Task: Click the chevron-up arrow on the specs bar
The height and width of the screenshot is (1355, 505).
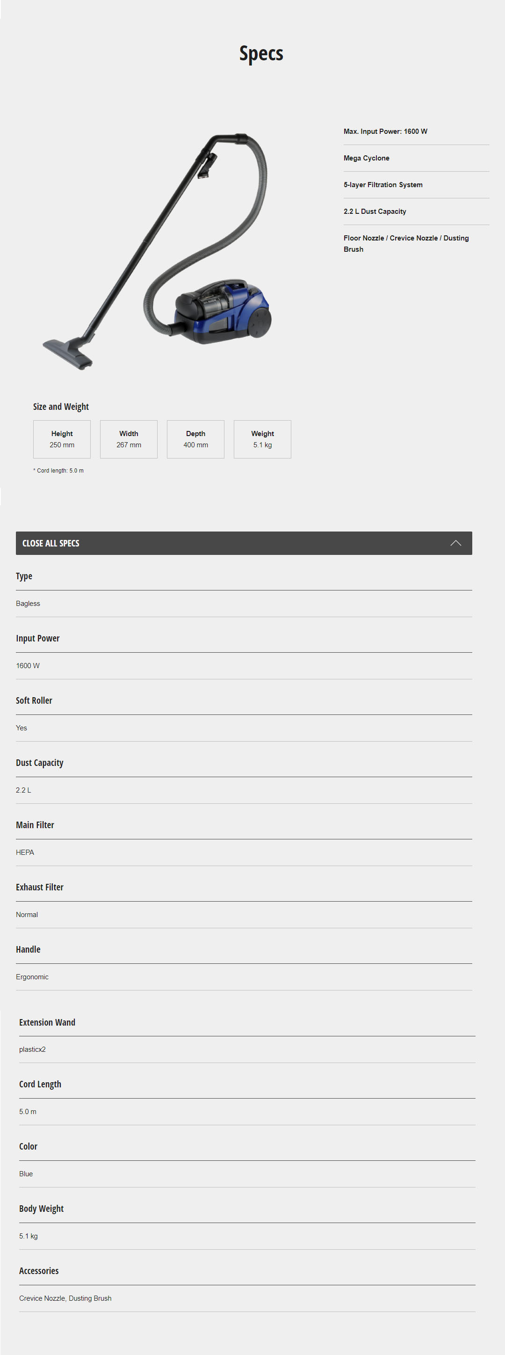Action: point(455,543)
